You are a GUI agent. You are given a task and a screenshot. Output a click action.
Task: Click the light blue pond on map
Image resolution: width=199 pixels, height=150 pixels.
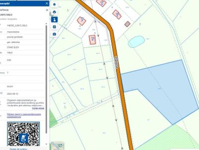(136, 42)
